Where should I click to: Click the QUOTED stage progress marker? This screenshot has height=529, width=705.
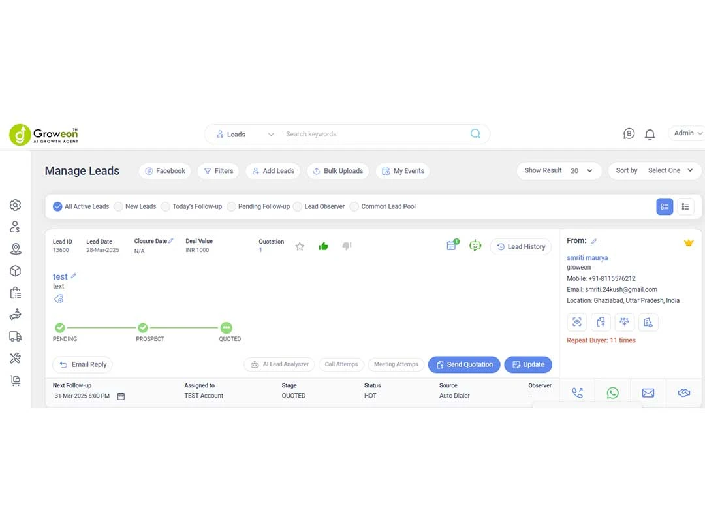tap(226, 328)
